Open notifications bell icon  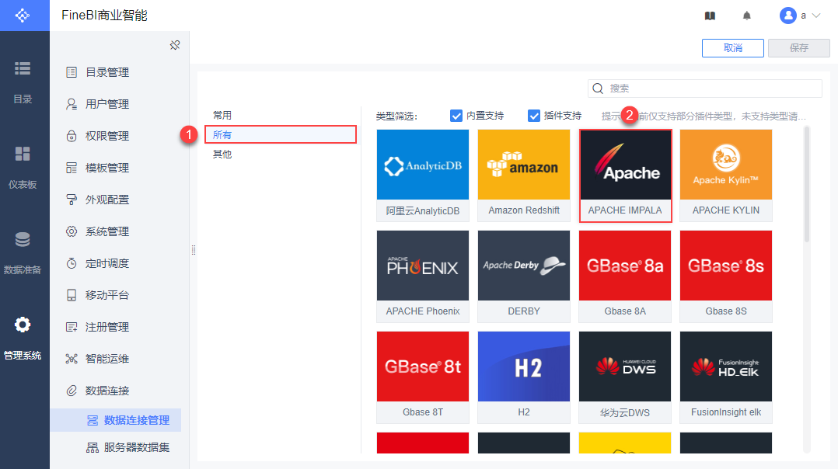(746, 16)
